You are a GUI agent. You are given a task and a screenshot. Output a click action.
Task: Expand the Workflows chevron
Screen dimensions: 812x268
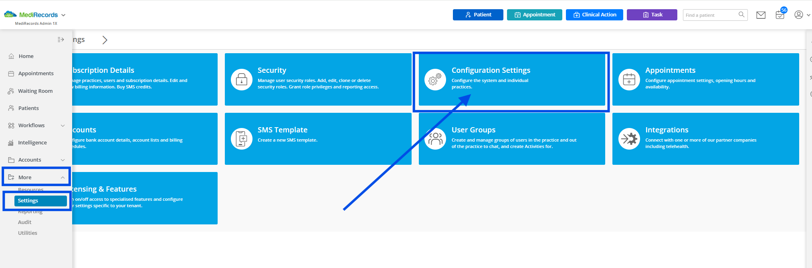click(63, 126)
